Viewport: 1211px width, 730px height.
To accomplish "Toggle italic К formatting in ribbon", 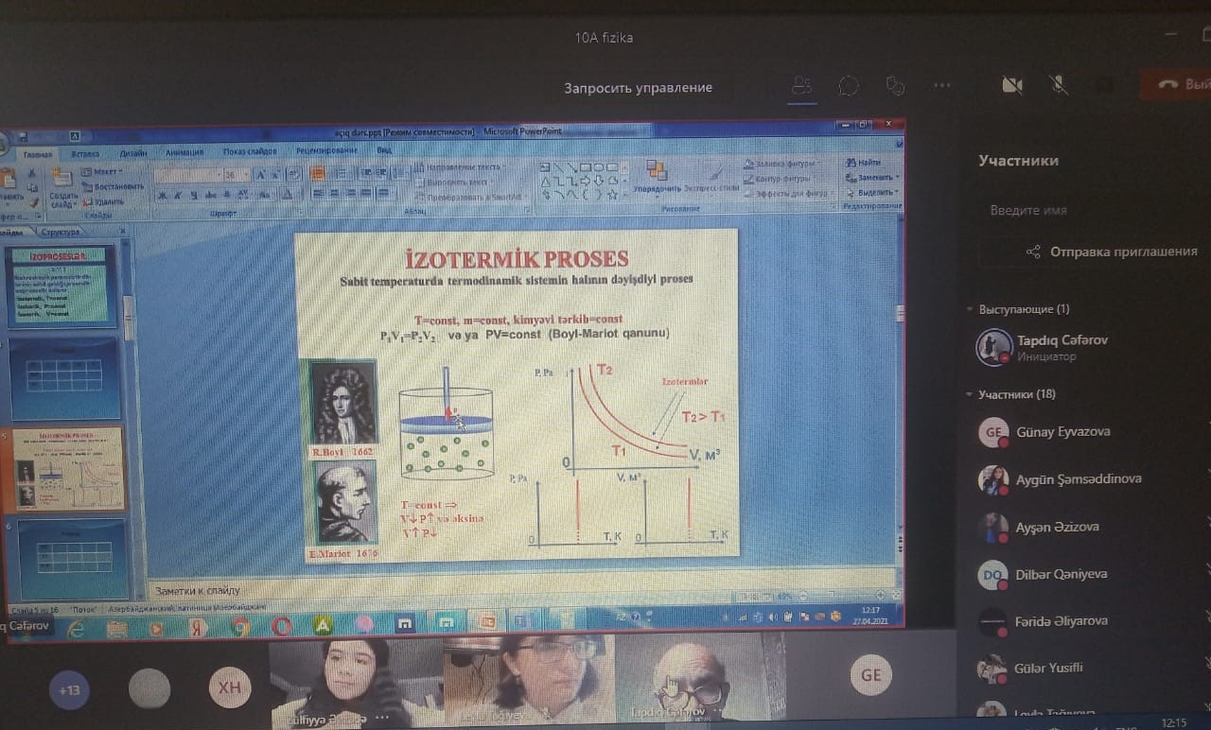I will [179, 195].
